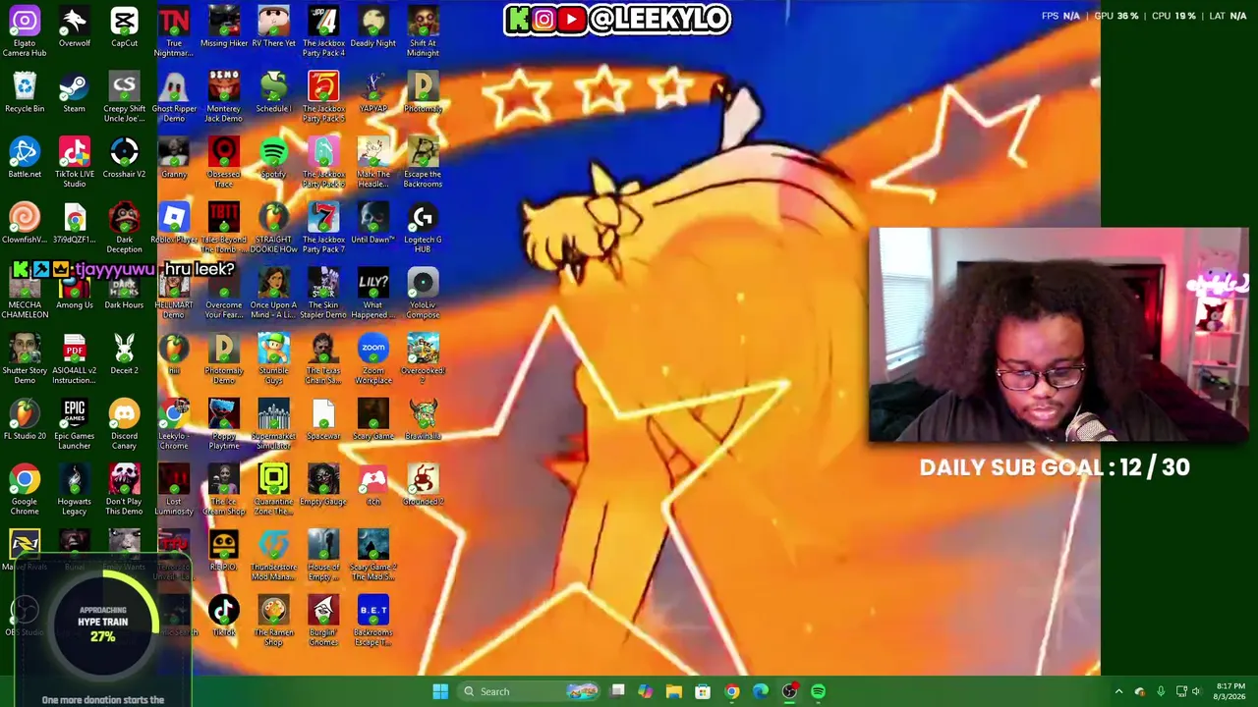Image resolution: width=1258 pixels, height=707 pixels.
Task: Select the Deadly Night desktop icon
Action: (x=373, y=27)
